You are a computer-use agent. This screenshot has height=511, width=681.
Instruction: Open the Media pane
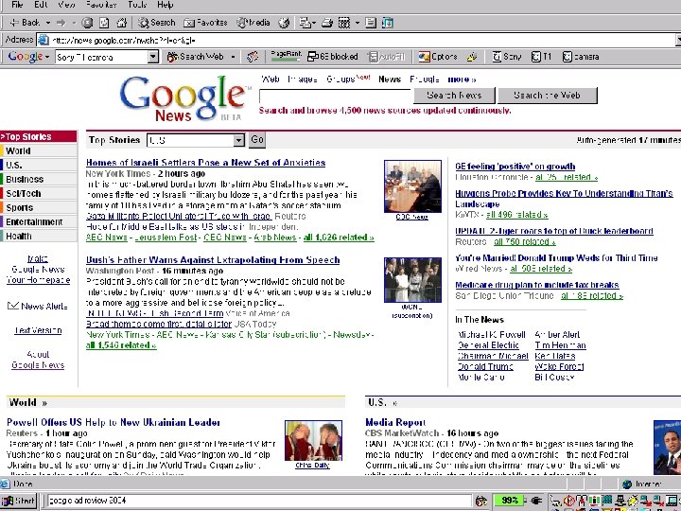(253, 23)
